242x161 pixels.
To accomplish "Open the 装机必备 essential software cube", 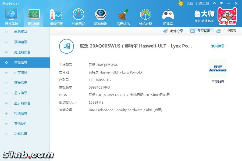I will click(x=145, y=17).
